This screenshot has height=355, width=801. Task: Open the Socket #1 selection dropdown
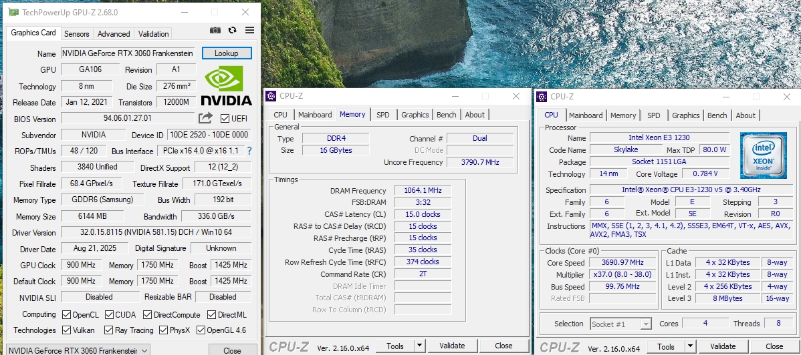(x=620, y=324)
